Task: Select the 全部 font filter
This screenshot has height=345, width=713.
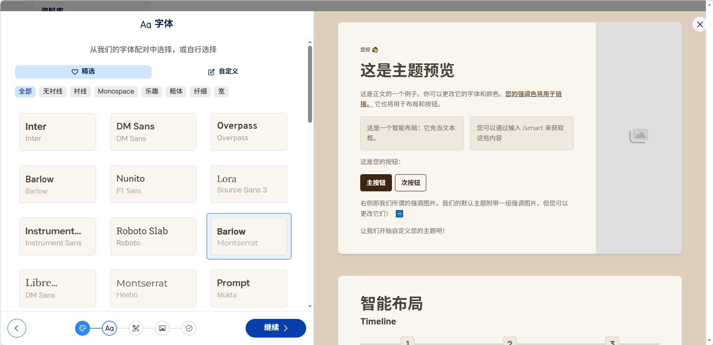Action: click(25, 91)
